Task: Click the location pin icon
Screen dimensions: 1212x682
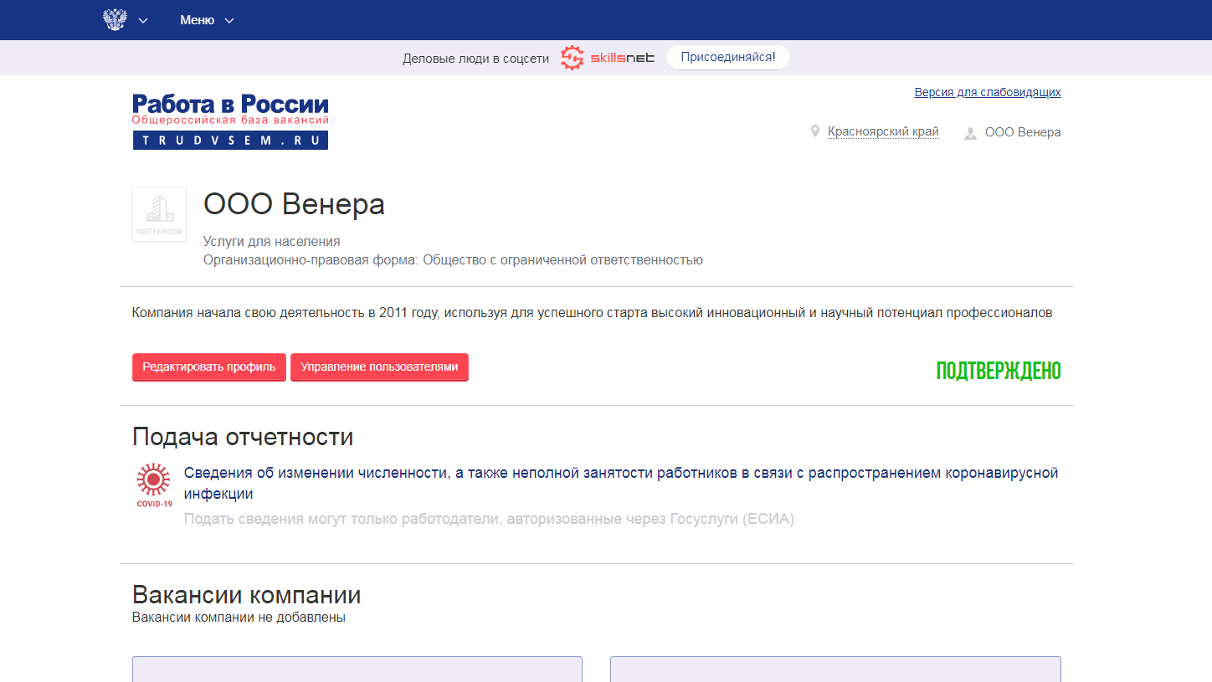Action: [x=814, y=131]
